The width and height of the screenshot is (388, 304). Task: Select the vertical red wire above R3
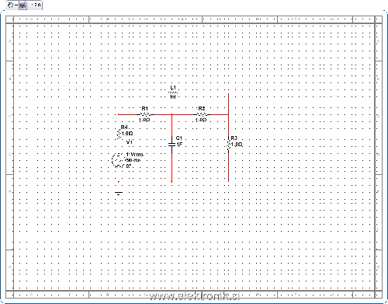[x=228, y=115]
